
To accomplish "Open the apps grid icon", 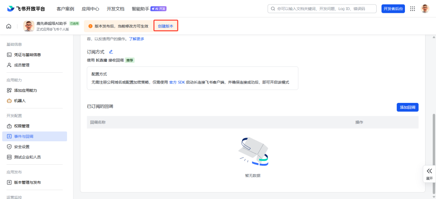I will [x=413, y=8].
